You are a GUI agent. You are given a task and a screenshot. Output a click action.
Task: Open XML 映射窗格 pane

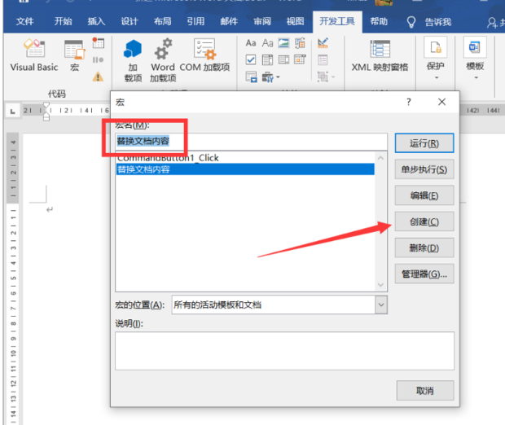(380, 55)
